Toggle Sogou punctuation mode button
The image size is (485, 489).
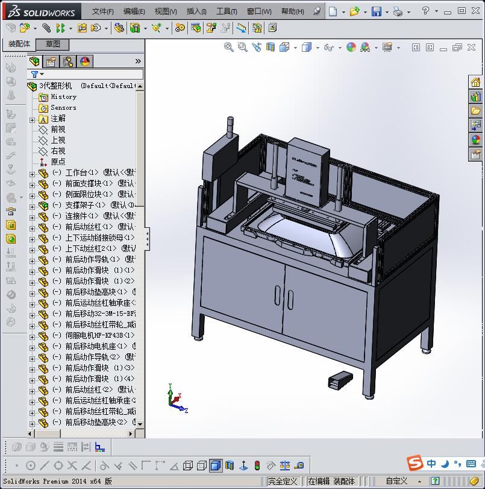[457, 464]
